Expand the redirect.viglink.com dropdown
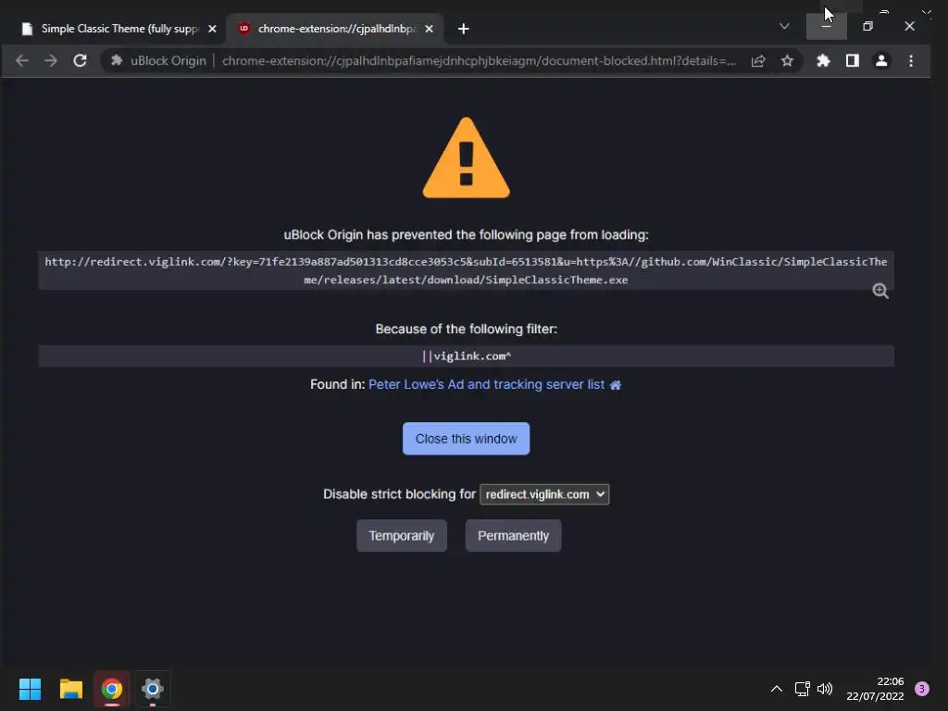Screen dimensions: 948x711 544,494
